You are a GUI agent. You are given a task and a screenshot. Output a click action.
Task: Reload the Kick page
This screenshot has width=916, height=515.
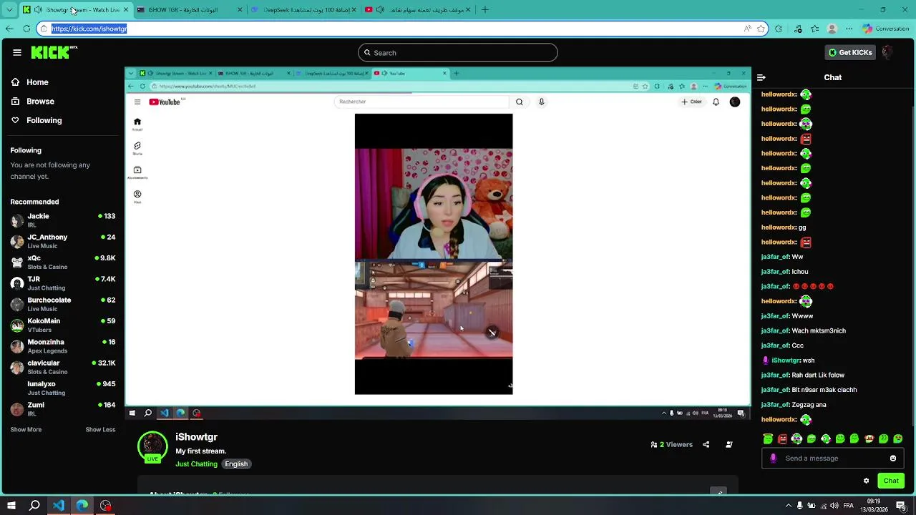pyautogui.click(x=26, y=29)
